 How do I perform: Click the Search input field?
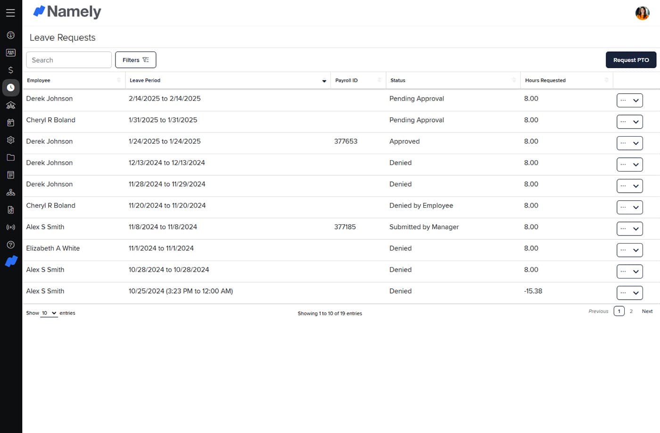(69, 60)
